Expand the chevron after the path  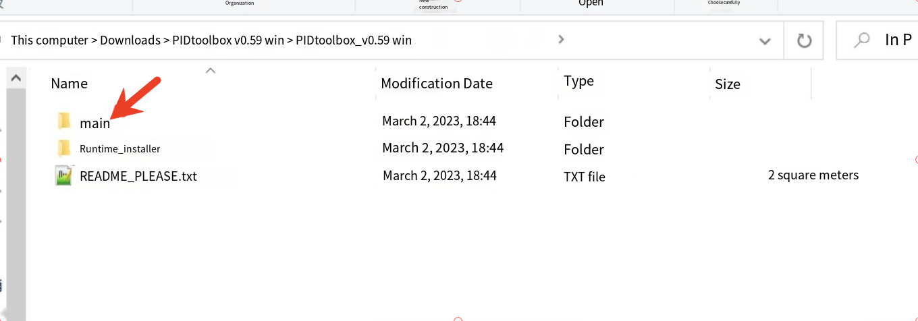tap(561, 40)
